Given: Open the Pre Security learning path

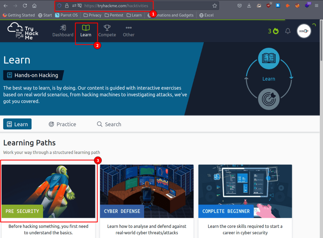Looking at the screenshot, I should coord(48,191).
